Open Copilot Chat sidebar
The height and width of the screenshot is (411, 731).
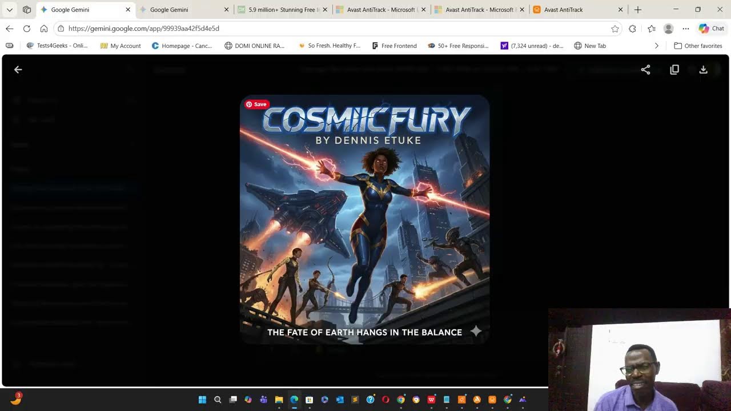click(x=712, y=29)
